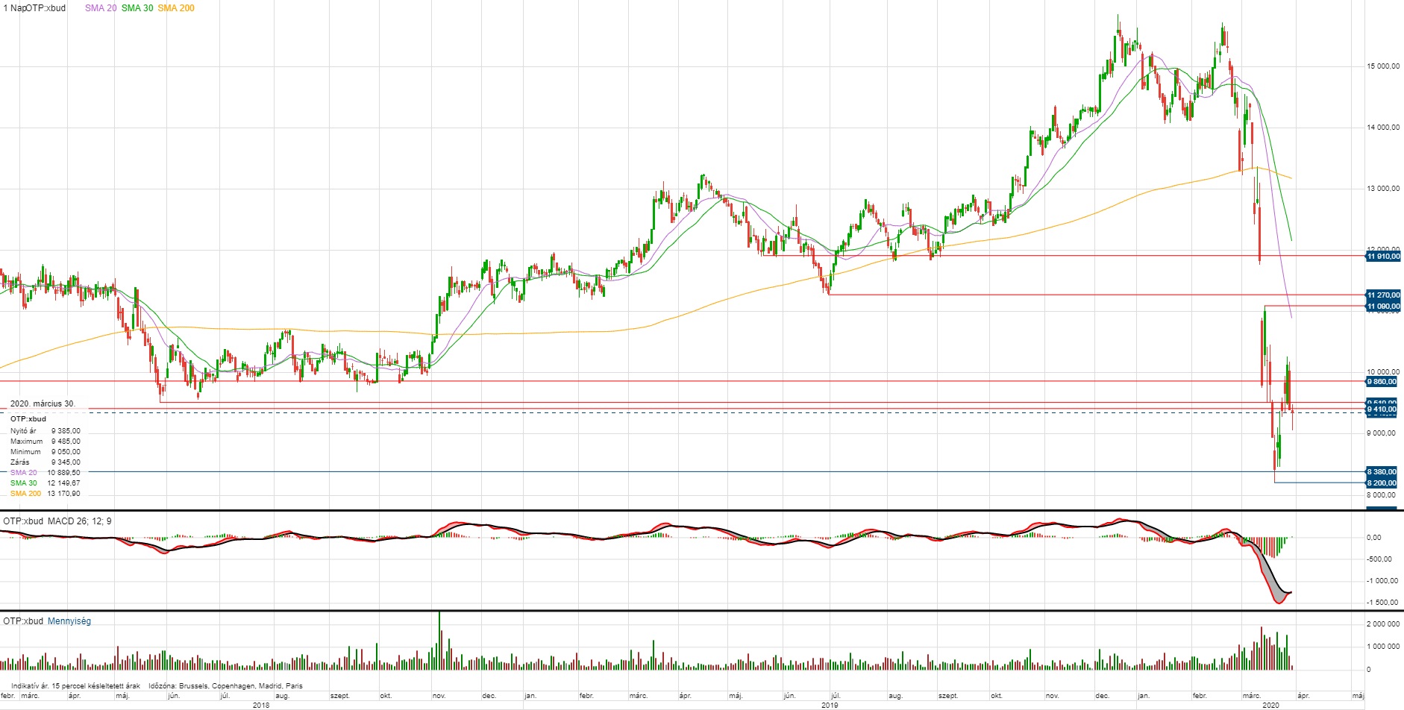Viewport: 1404px width, 710px height.
Task: Select the 9 860,00 price level tag
Action: click(1382, 382)
